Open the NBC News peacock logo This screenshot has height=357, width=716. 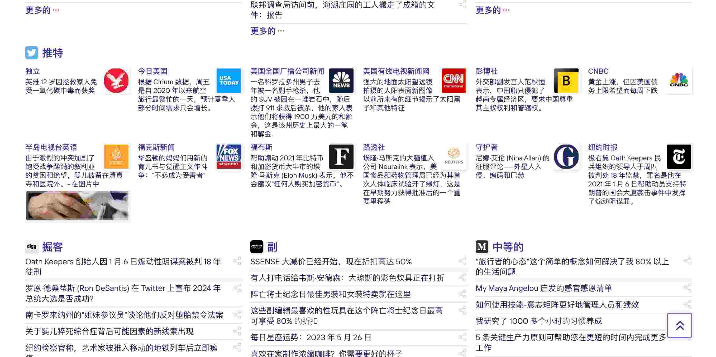341,81
